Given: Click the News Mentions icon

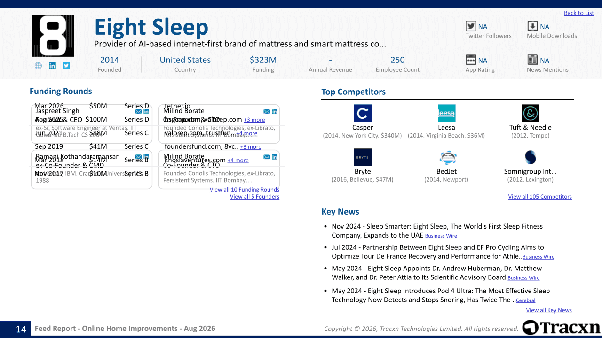Looking at the screenshot, I should tap(532, 60).
